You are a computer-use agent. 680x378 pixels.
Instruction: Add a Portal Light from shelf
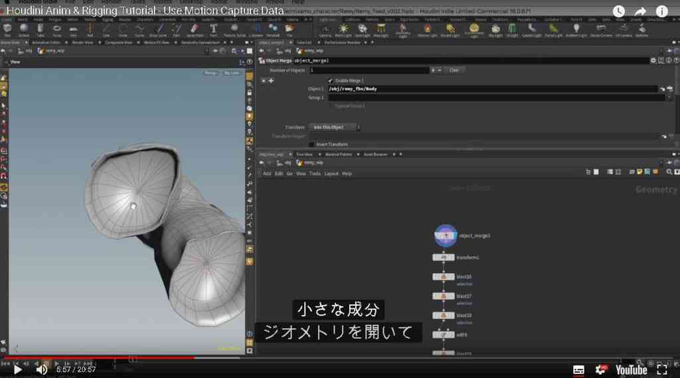coord(553,29)
